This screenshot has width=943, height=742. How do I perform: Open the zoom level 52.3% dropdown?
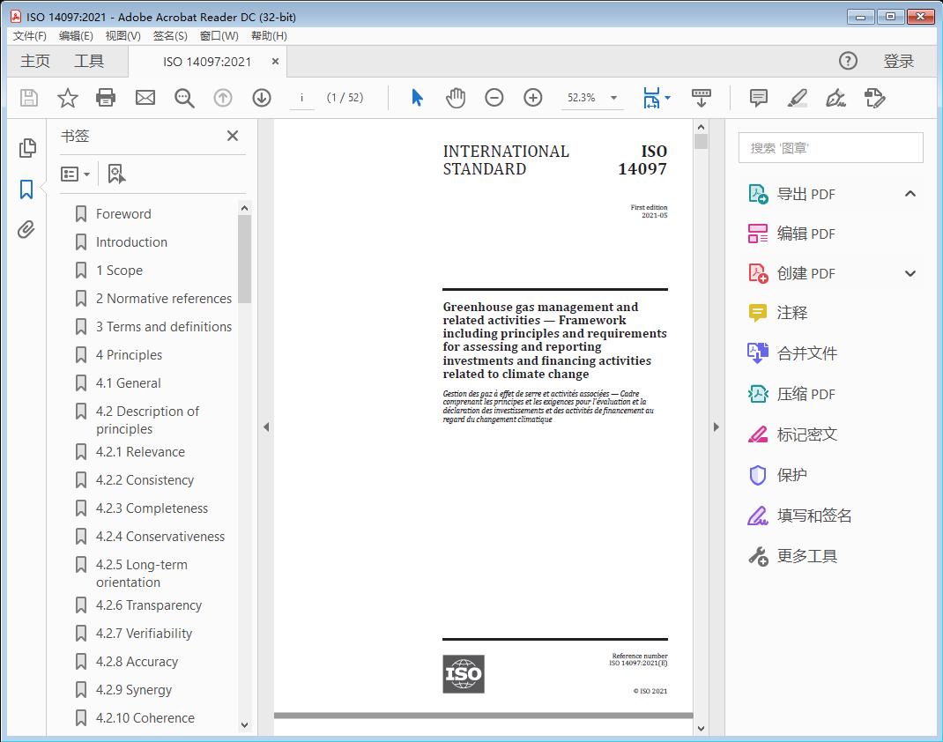point(613,98)
